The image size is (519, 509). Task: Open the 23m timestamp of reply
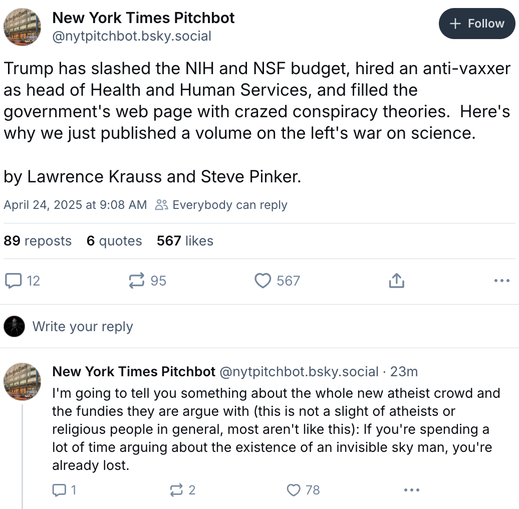(404, 372)
